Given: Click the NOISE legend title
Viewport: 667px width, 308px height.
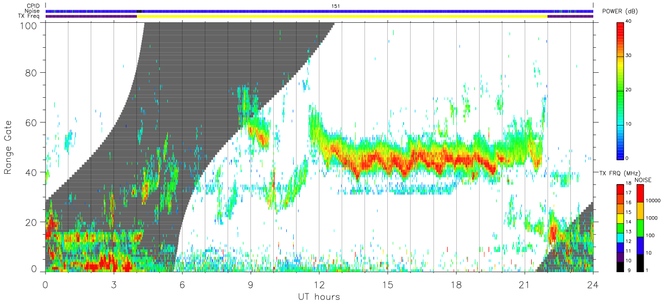Looking at the screenshot, I should pyautogui.click(x=644, y=180).
